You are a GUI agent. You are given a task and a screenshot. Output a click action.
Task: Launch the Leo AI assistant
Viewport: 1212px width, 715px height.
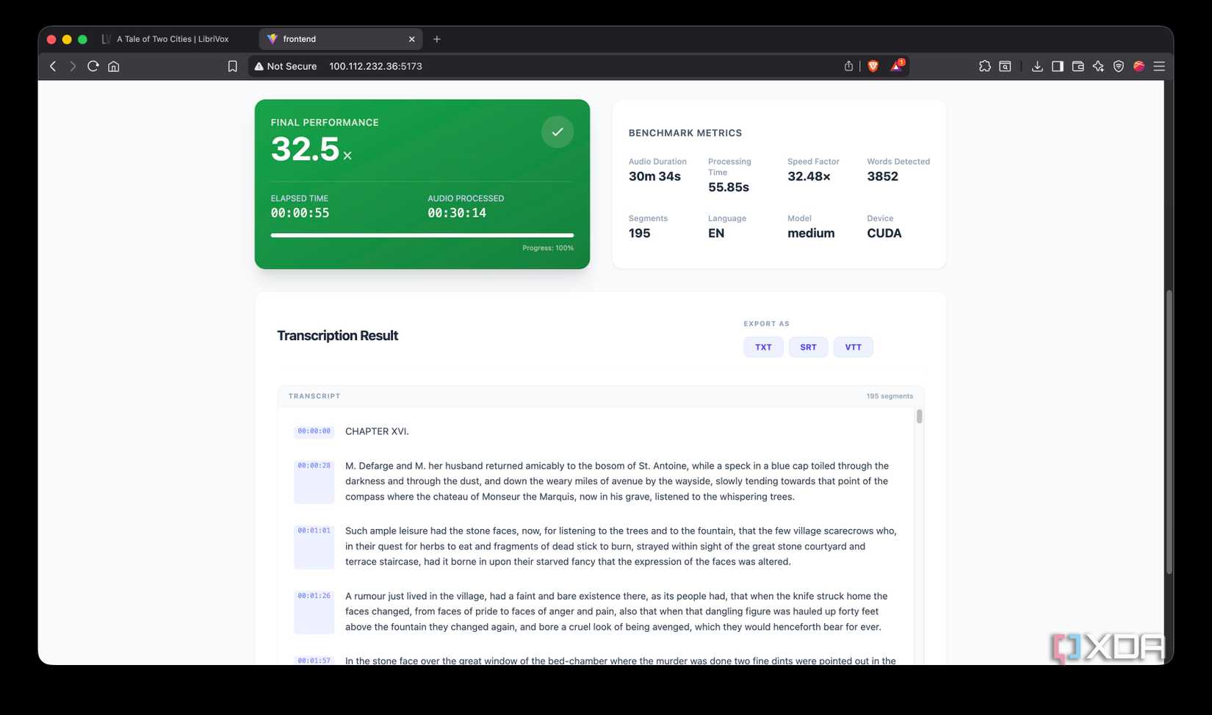coord(1098,66)
